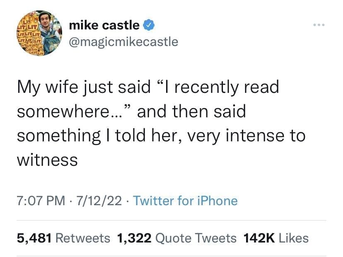The height and width of the screenshot is (257, 343).
Task: Click the Twitter for iPhone source link
Action: tap(185, 201)
